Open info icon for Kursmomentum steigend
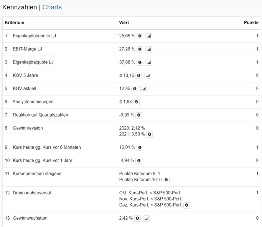The width and height of the screenshot is (262, 227). [x=166, y=180]
